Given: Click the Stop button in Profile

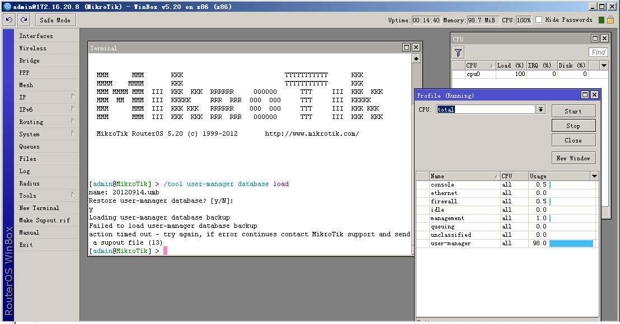Looking at the screenshot, I should point(573,126).
